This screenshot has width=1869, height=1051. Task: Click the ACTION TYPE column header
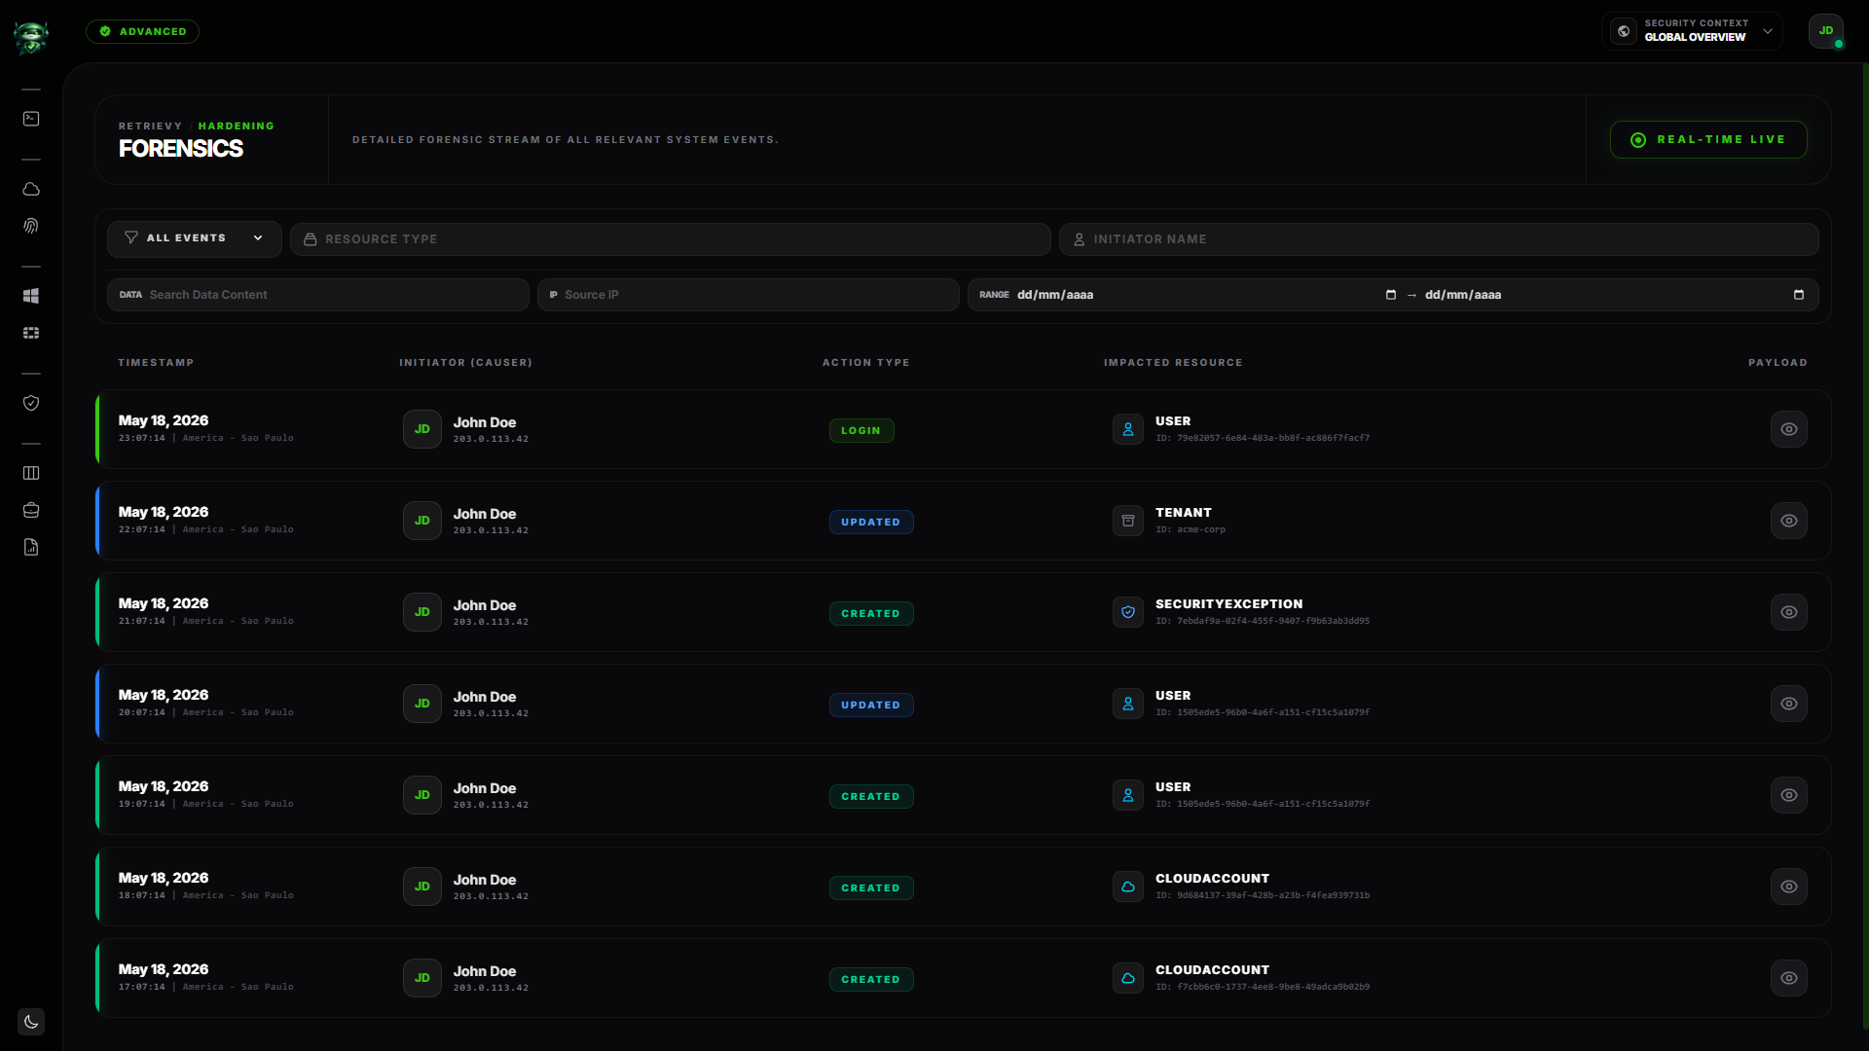865,363
